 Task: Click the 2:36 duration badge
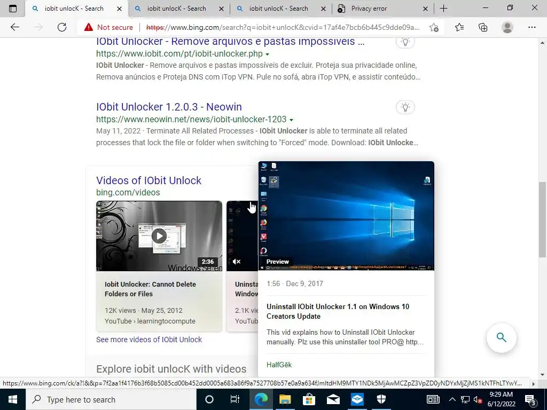208,262
